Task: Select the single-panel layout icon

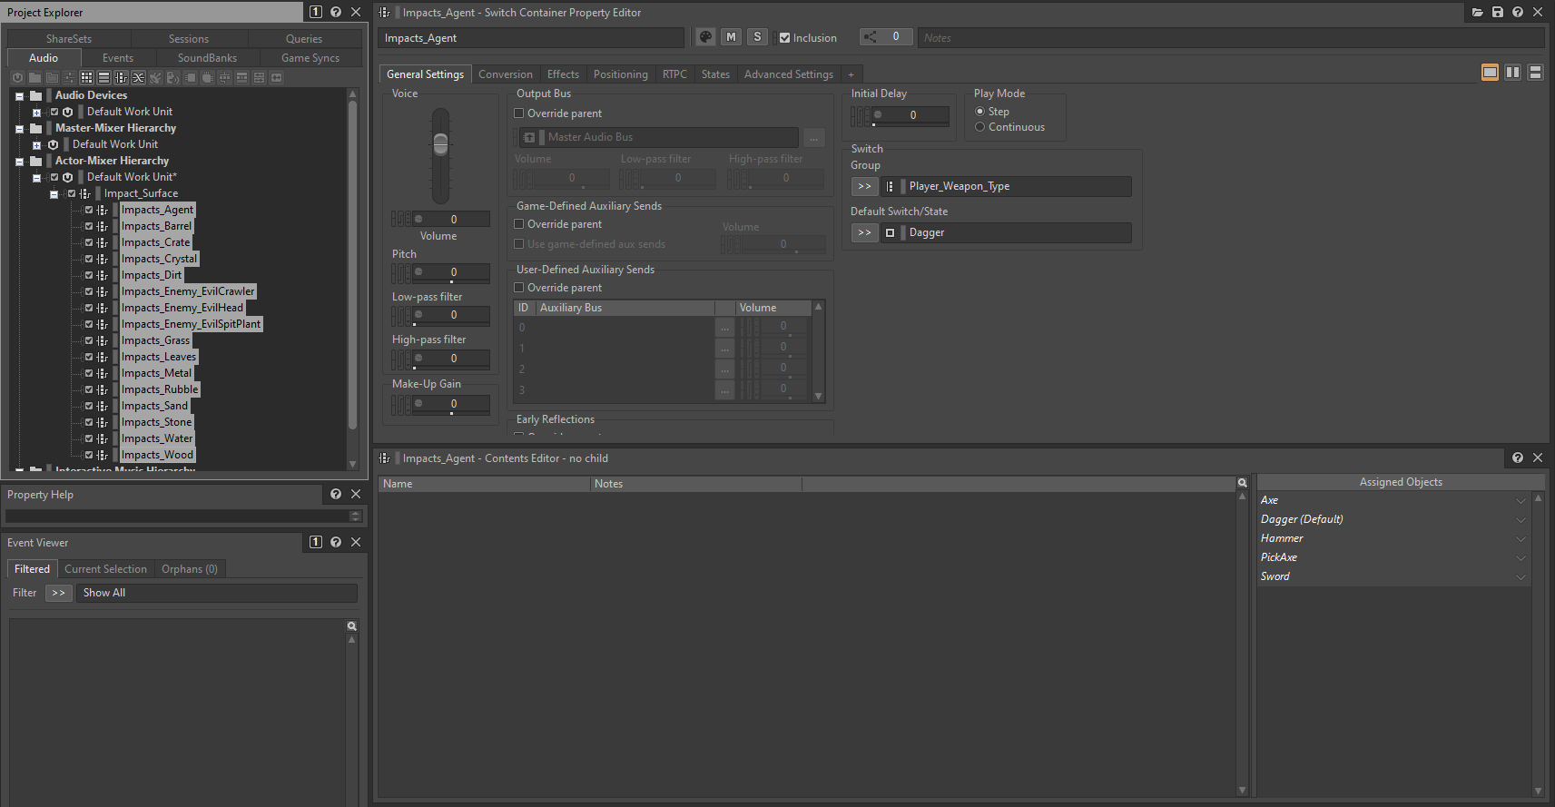Action: coord(1490,73)
